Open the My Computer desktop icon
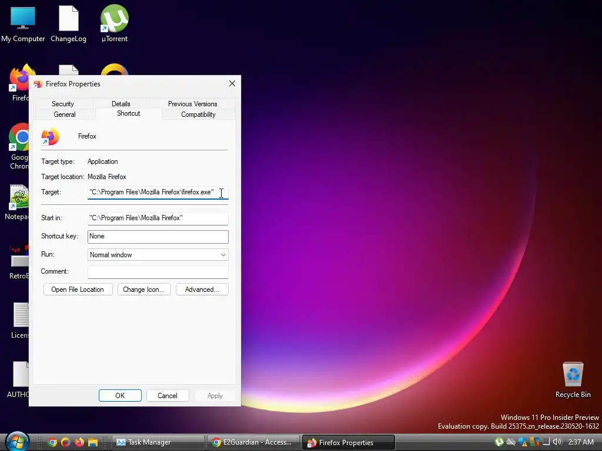The width and height of the screenshot is (602, 451). pos(23,23)
